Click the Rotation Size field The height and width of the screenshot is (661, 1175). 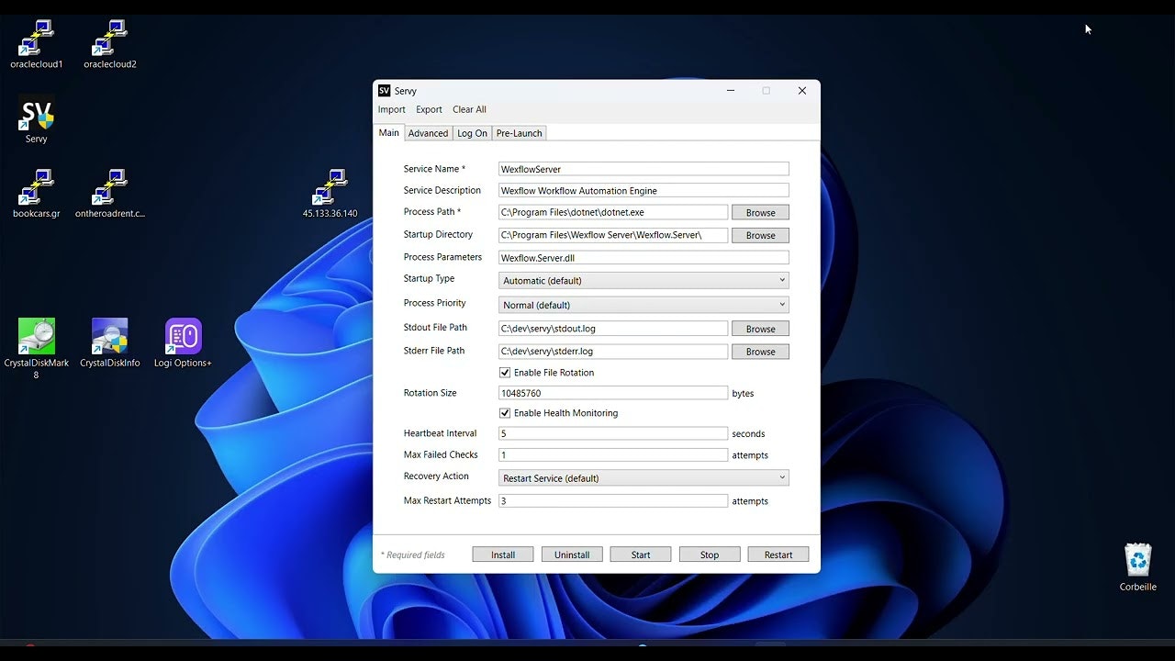coord(613,393)
